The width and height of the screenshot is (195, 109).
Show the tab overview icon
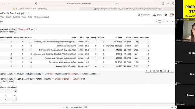tap(173, 3)
